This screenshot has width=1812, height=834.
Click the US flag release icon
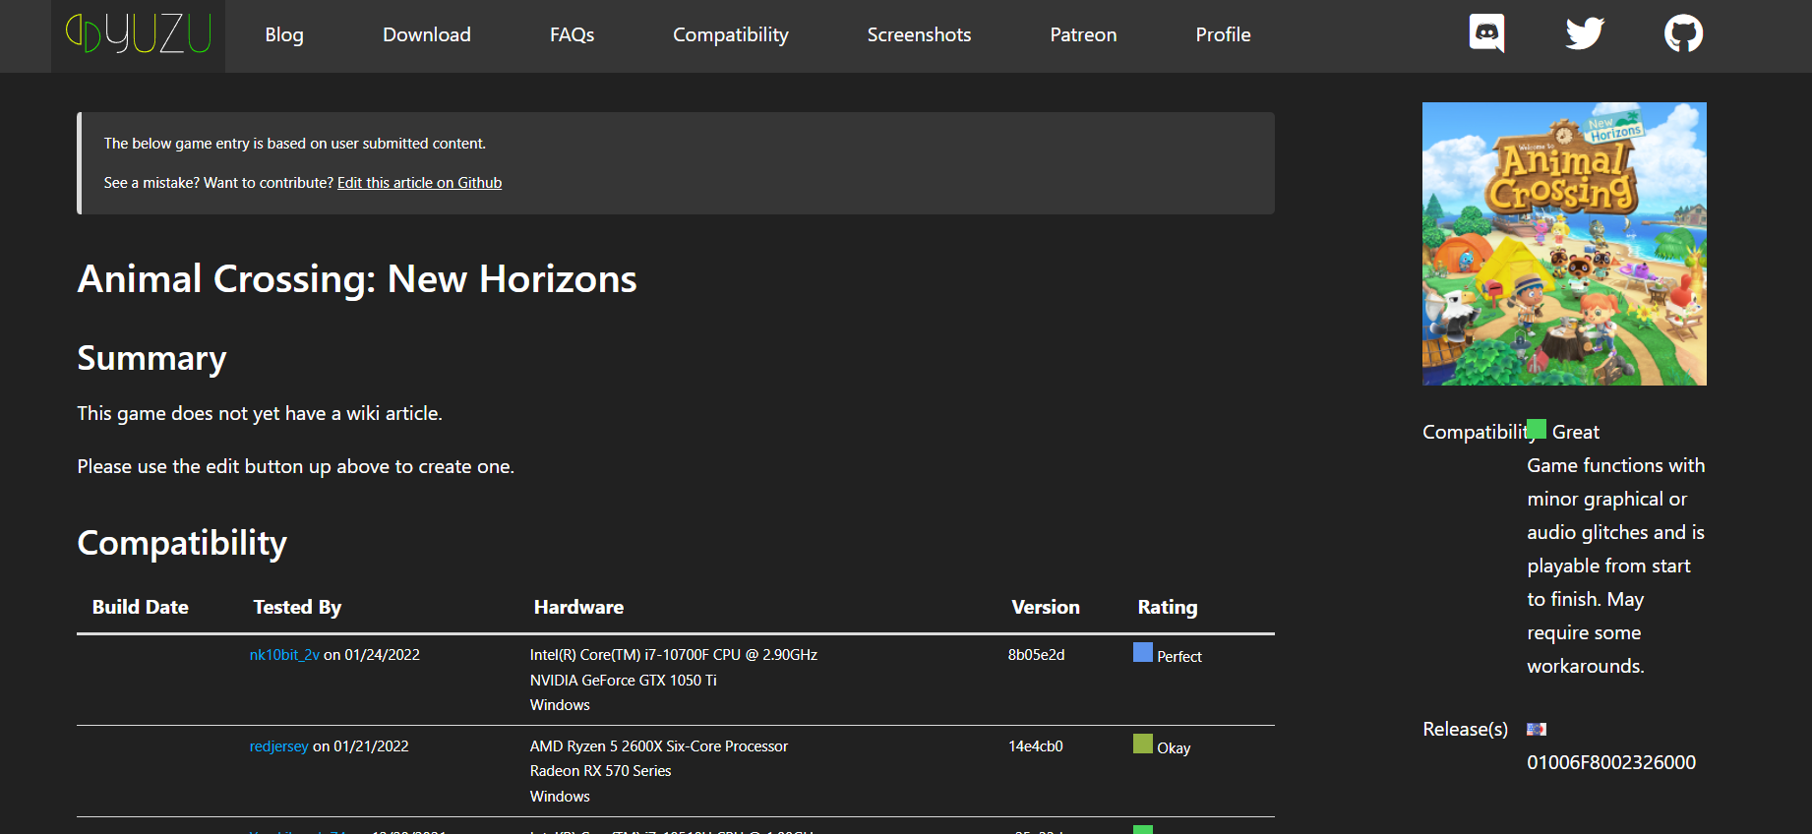[x=1537, y=730]
